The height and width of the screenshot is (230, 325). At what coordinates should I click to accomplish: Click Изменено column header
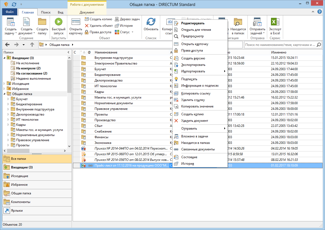296,52
